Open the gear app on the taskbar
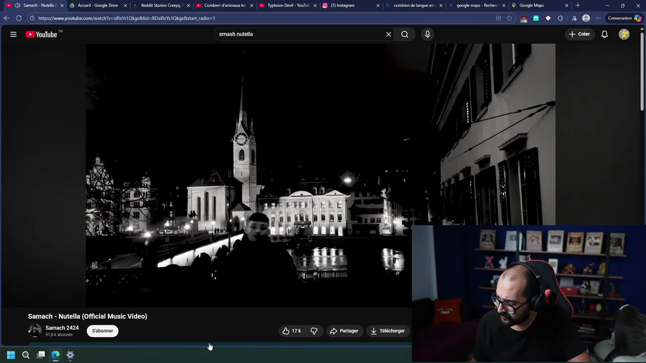 (70, 355)
